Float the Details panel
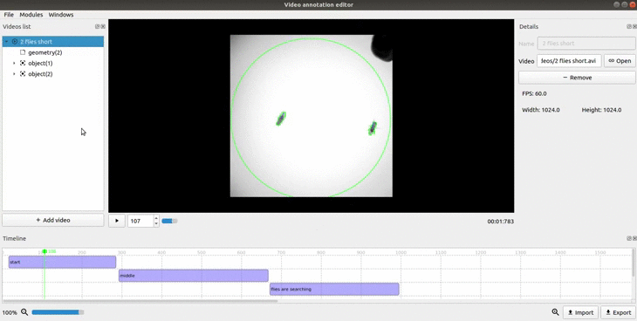 (629, 26)
